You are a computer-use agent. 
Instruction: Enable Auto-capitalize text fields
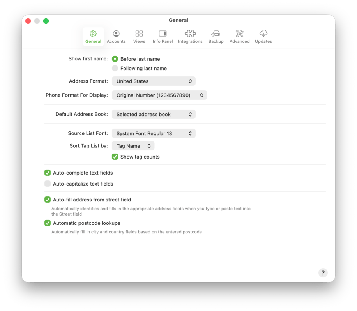(x=48, y=184)
